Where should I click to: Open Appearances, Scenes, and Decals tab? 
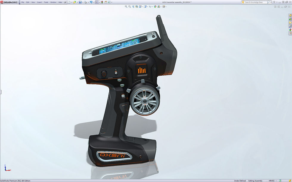tap(290, 30)
